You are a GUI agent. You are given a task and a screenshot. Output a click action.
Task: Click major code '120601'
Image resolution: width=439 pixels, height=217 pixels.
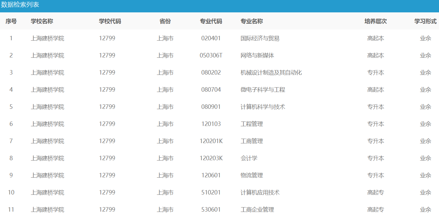coord(211,175)
